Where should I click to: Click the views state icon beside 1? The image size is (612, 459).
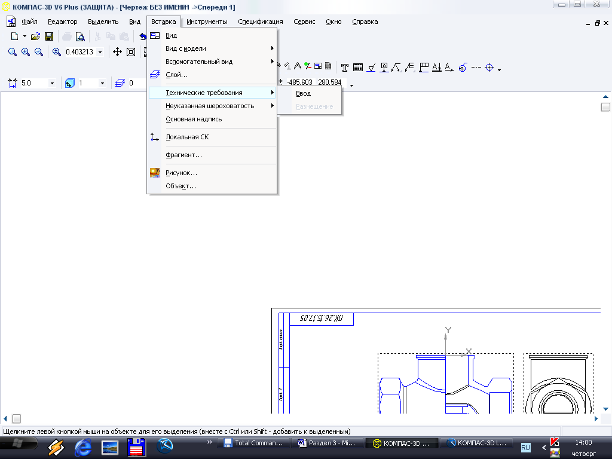pyautogui.click(x=70, y=82)
